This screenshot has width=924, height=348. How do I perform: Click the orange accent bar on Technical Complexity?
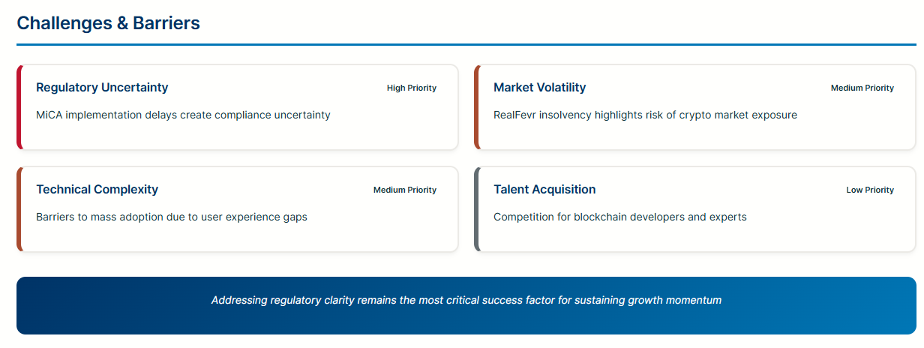pyautogui.click(x=19, y=209)
